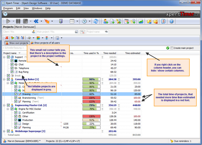Start the timer with the play icon
202x145 pixels.
[x=8, y=21]
